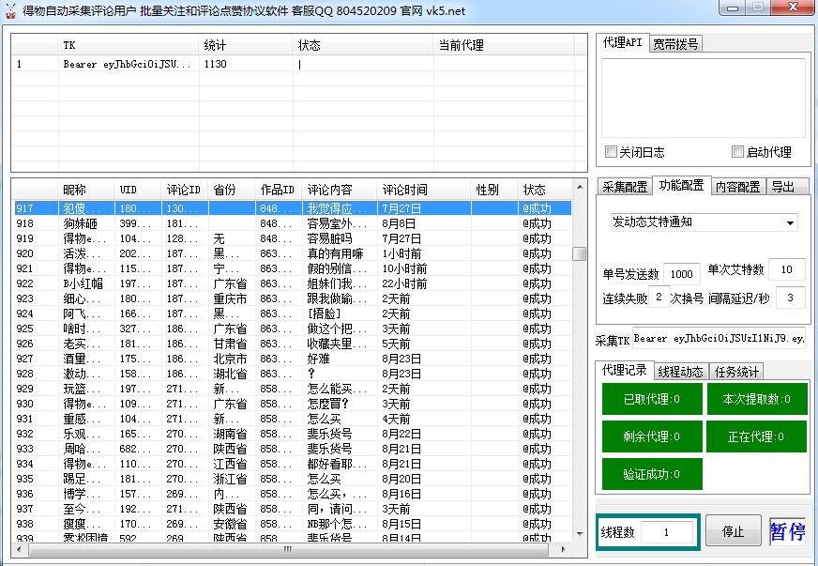Click the app icon in the title bar
The image size is (818, 566).
(11, 10)
